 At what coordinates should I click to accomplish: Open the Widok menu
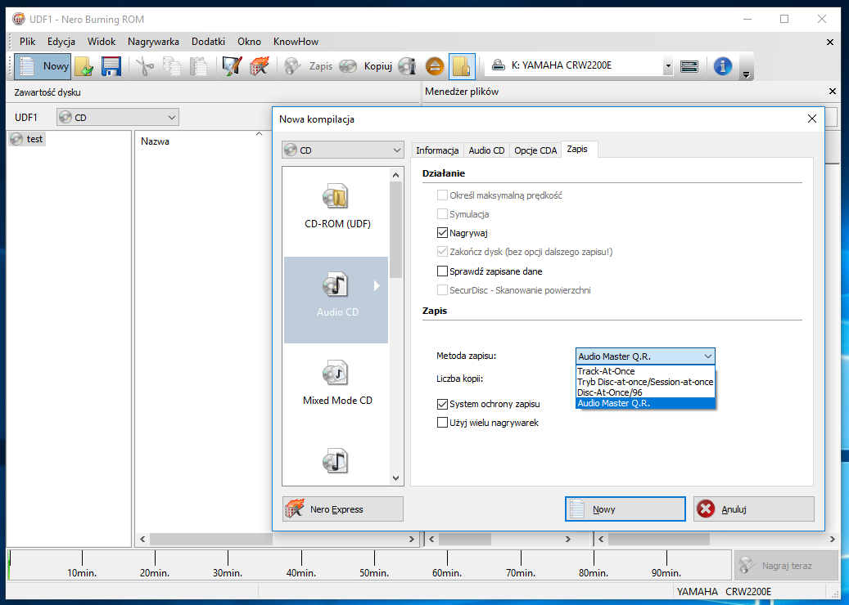[102, 42]
